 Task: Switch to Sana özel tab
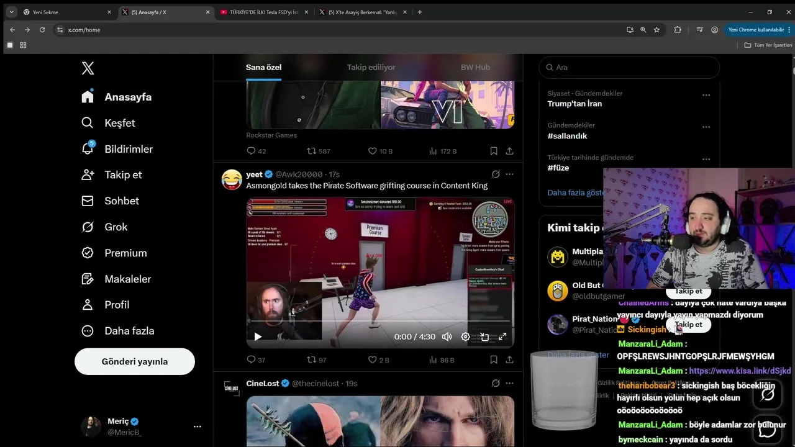263,67
